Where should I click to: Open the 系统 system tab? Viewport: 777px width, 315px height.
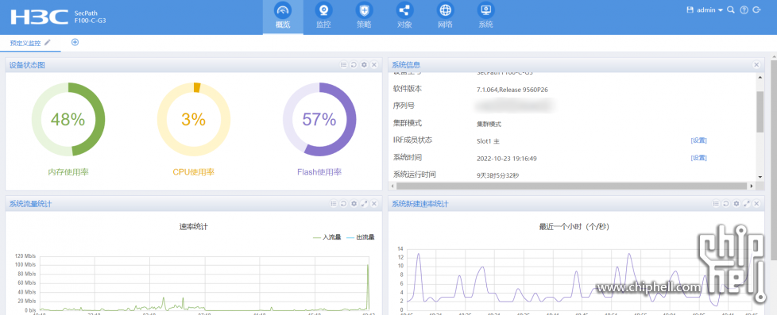(x=485, y=17)
